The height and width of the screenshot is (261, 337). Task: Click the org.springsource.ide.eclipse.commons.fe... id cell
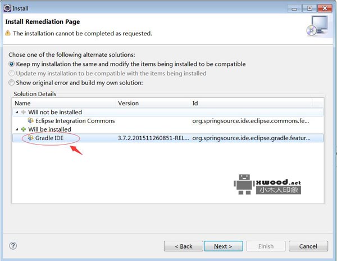(x=251, y=121)
